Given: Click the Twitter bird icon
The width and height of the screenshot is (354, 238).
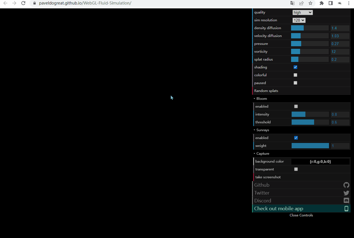Looking at the screenshot, I should click(346, 193).
